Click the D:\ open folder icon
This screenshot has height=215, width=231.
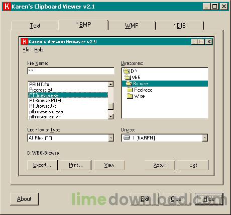pos(127,71)
